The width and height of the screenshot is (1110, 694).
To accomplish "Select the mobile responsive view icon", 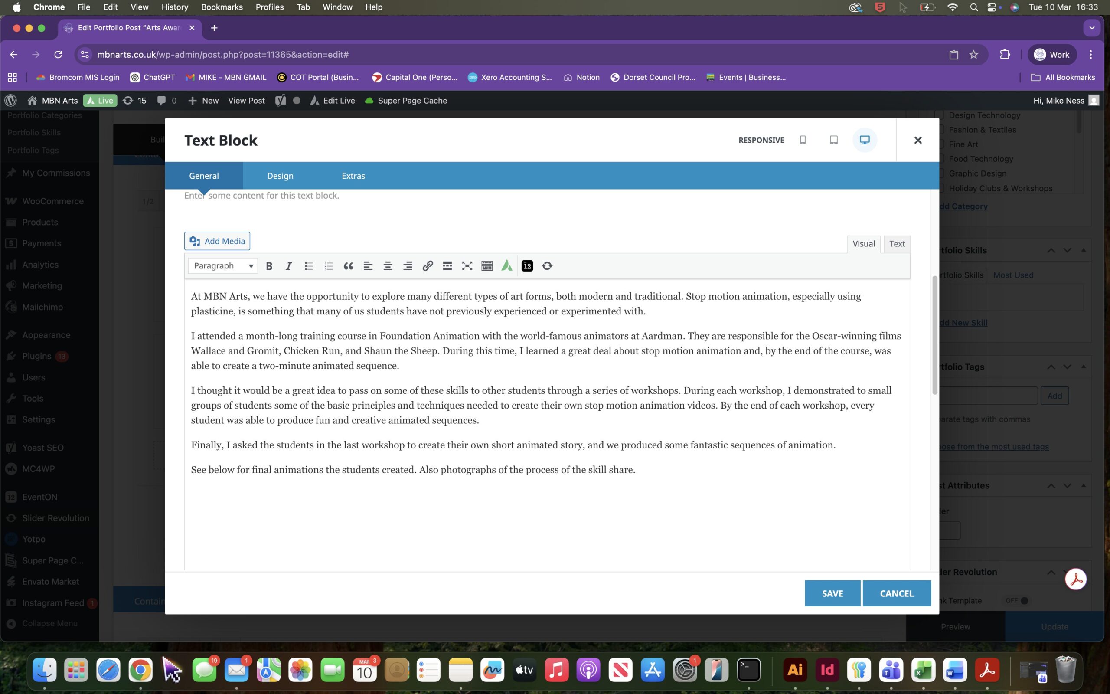I will [x=803, y=140].
